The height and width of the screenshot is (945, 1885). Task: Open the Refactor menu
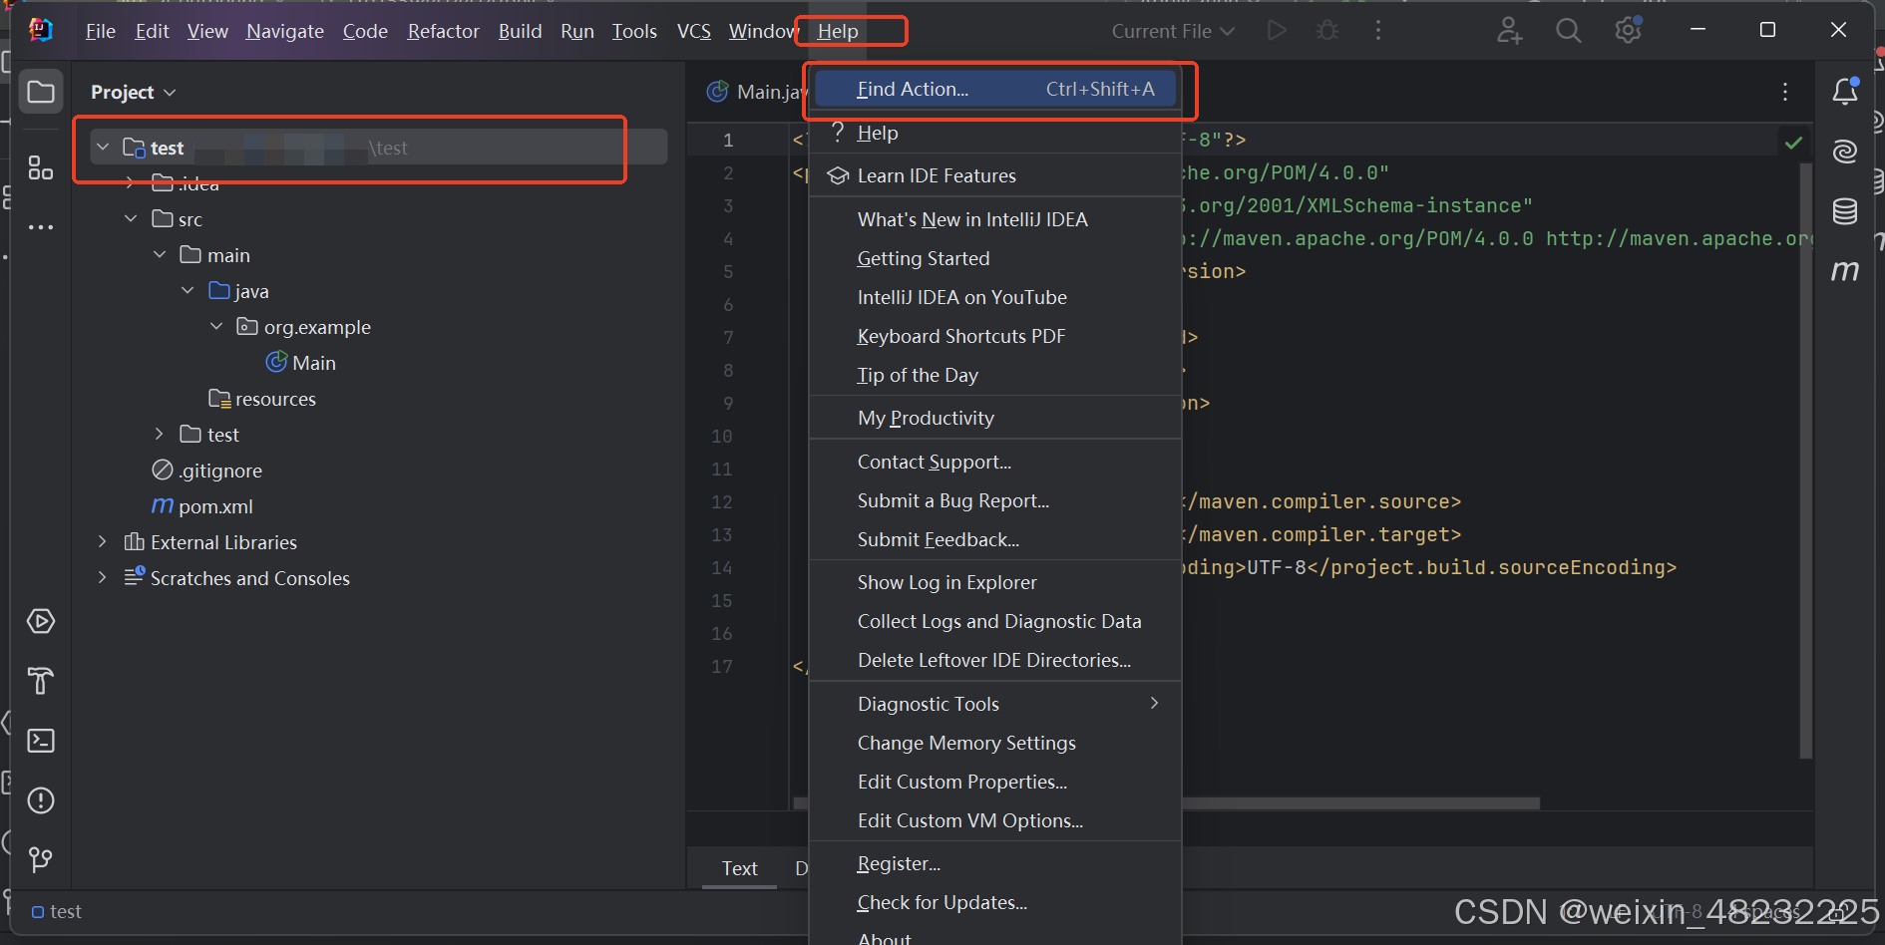click(x=443, y=31)
